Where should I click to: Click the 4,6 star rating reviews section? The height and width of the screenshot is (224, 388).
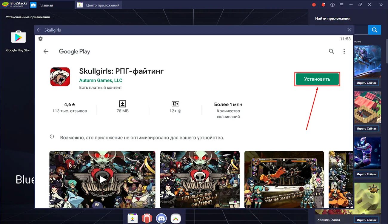70,108
